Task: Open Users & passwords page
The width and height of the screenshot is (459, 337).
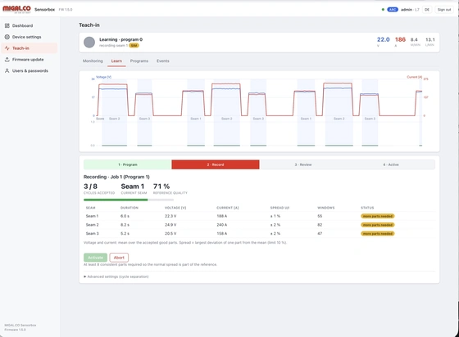Action: click(x=30, y=70)
